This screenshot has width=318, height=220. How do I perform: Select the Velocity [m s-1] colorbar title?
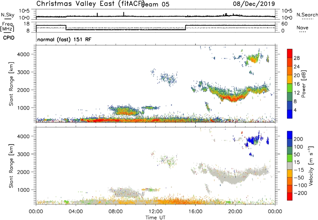click(x=311, y=166)
